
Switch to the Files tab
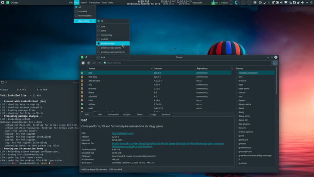[x=100, y=115]
